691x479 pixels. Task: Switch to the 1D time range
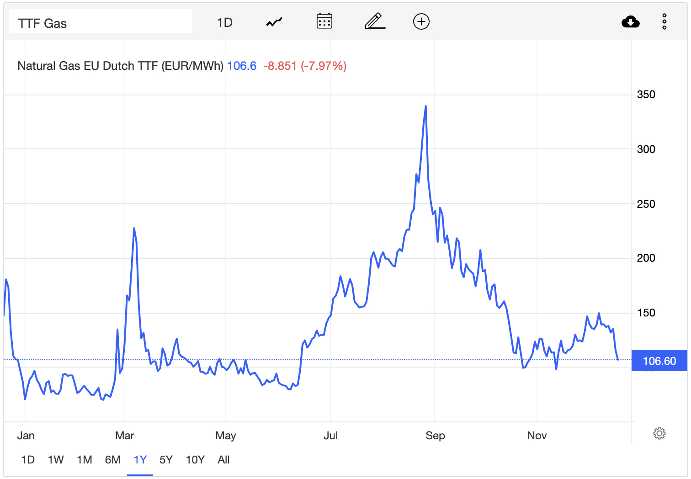28,460
